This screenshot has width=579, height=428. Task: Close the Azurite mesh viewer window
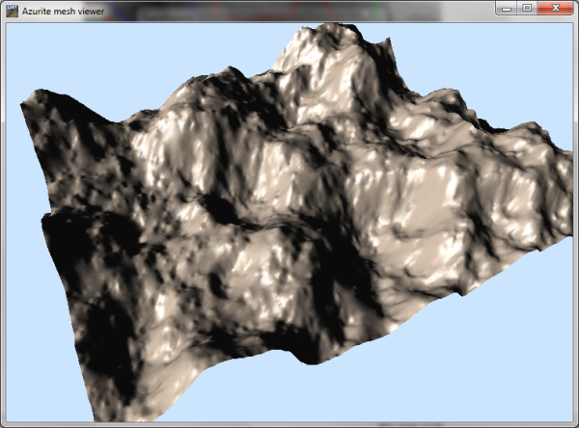[555, 8]
